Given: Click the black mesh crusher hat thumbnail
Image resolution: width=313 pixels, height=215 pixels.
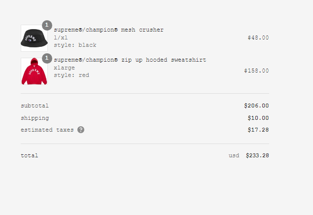Looking at the screenshot, I should pyautogui.click(x=34, y=38).
